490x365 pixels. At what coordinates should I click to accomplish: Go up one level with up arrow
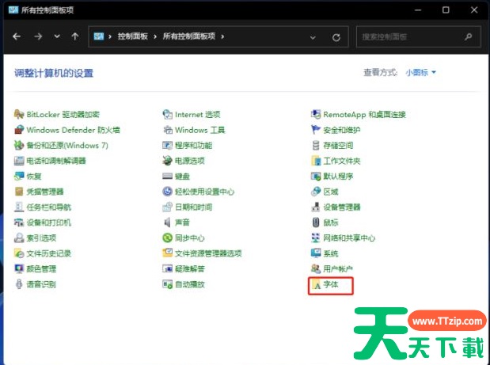[x=75, y=36]
